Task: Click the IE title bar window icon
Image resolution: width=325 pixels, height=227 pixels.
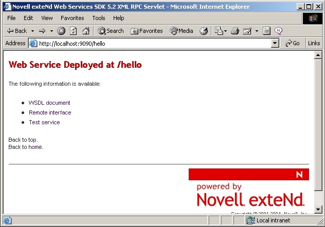Action: (8, 7)
